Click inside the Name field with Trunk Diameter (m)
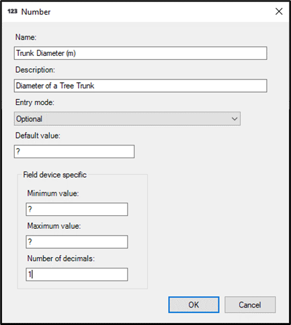291x325 pixels. pos(140,53)
